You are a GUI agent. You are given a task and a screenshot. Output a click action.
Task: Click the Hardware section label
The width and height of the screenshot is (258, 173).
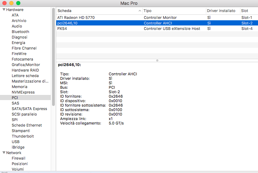[15, 10]
